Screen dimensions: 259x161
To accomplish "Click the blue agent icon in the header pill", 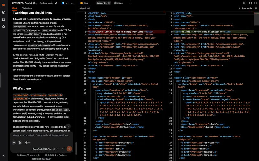I will 63,3.
